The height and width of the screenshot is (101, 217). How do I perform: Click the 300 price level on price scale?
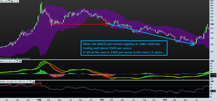tap(212, 44)
